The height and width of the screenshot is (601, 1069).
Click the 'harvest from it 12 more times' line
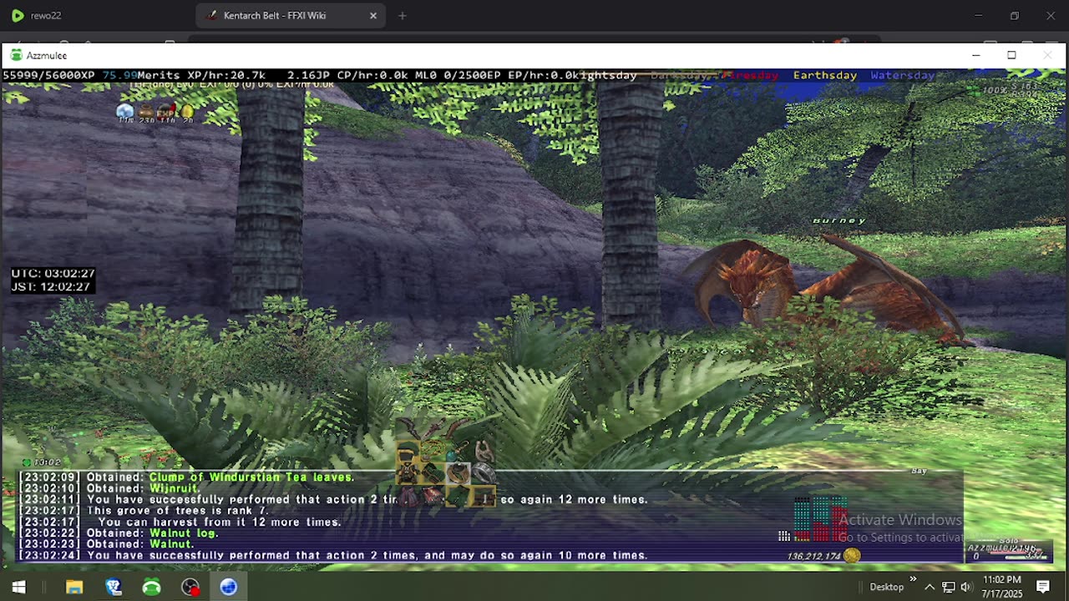pyautogui.click(x=180, y=523)
